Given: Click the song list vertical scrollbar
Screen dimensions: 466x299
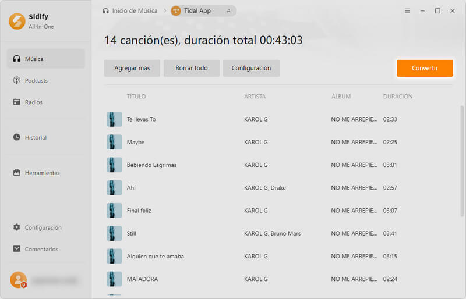Looking at the screenshot, I should 462,161.
